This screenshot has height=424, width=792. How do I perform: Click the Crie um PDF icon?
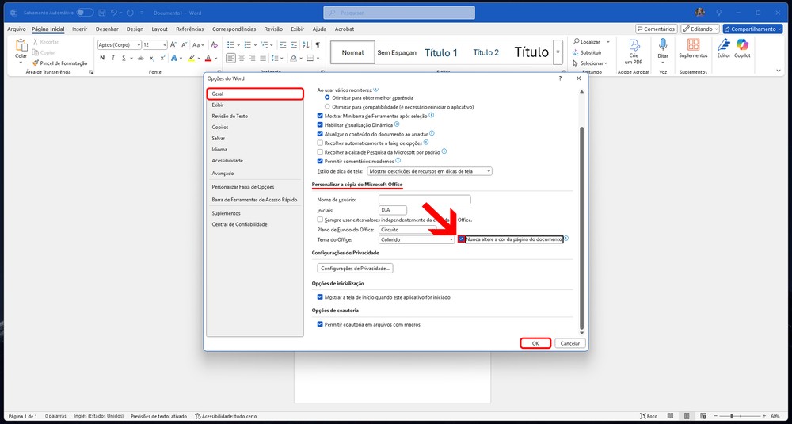[634, 48]
